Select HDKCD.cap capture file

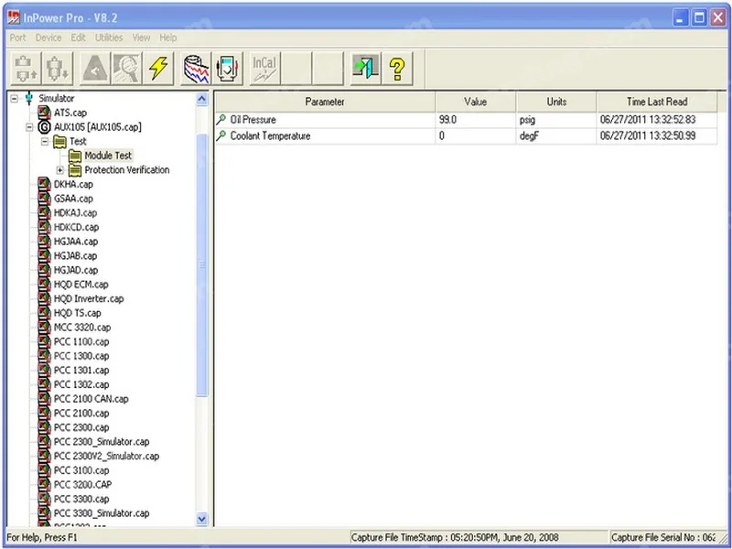click(77, 227)
